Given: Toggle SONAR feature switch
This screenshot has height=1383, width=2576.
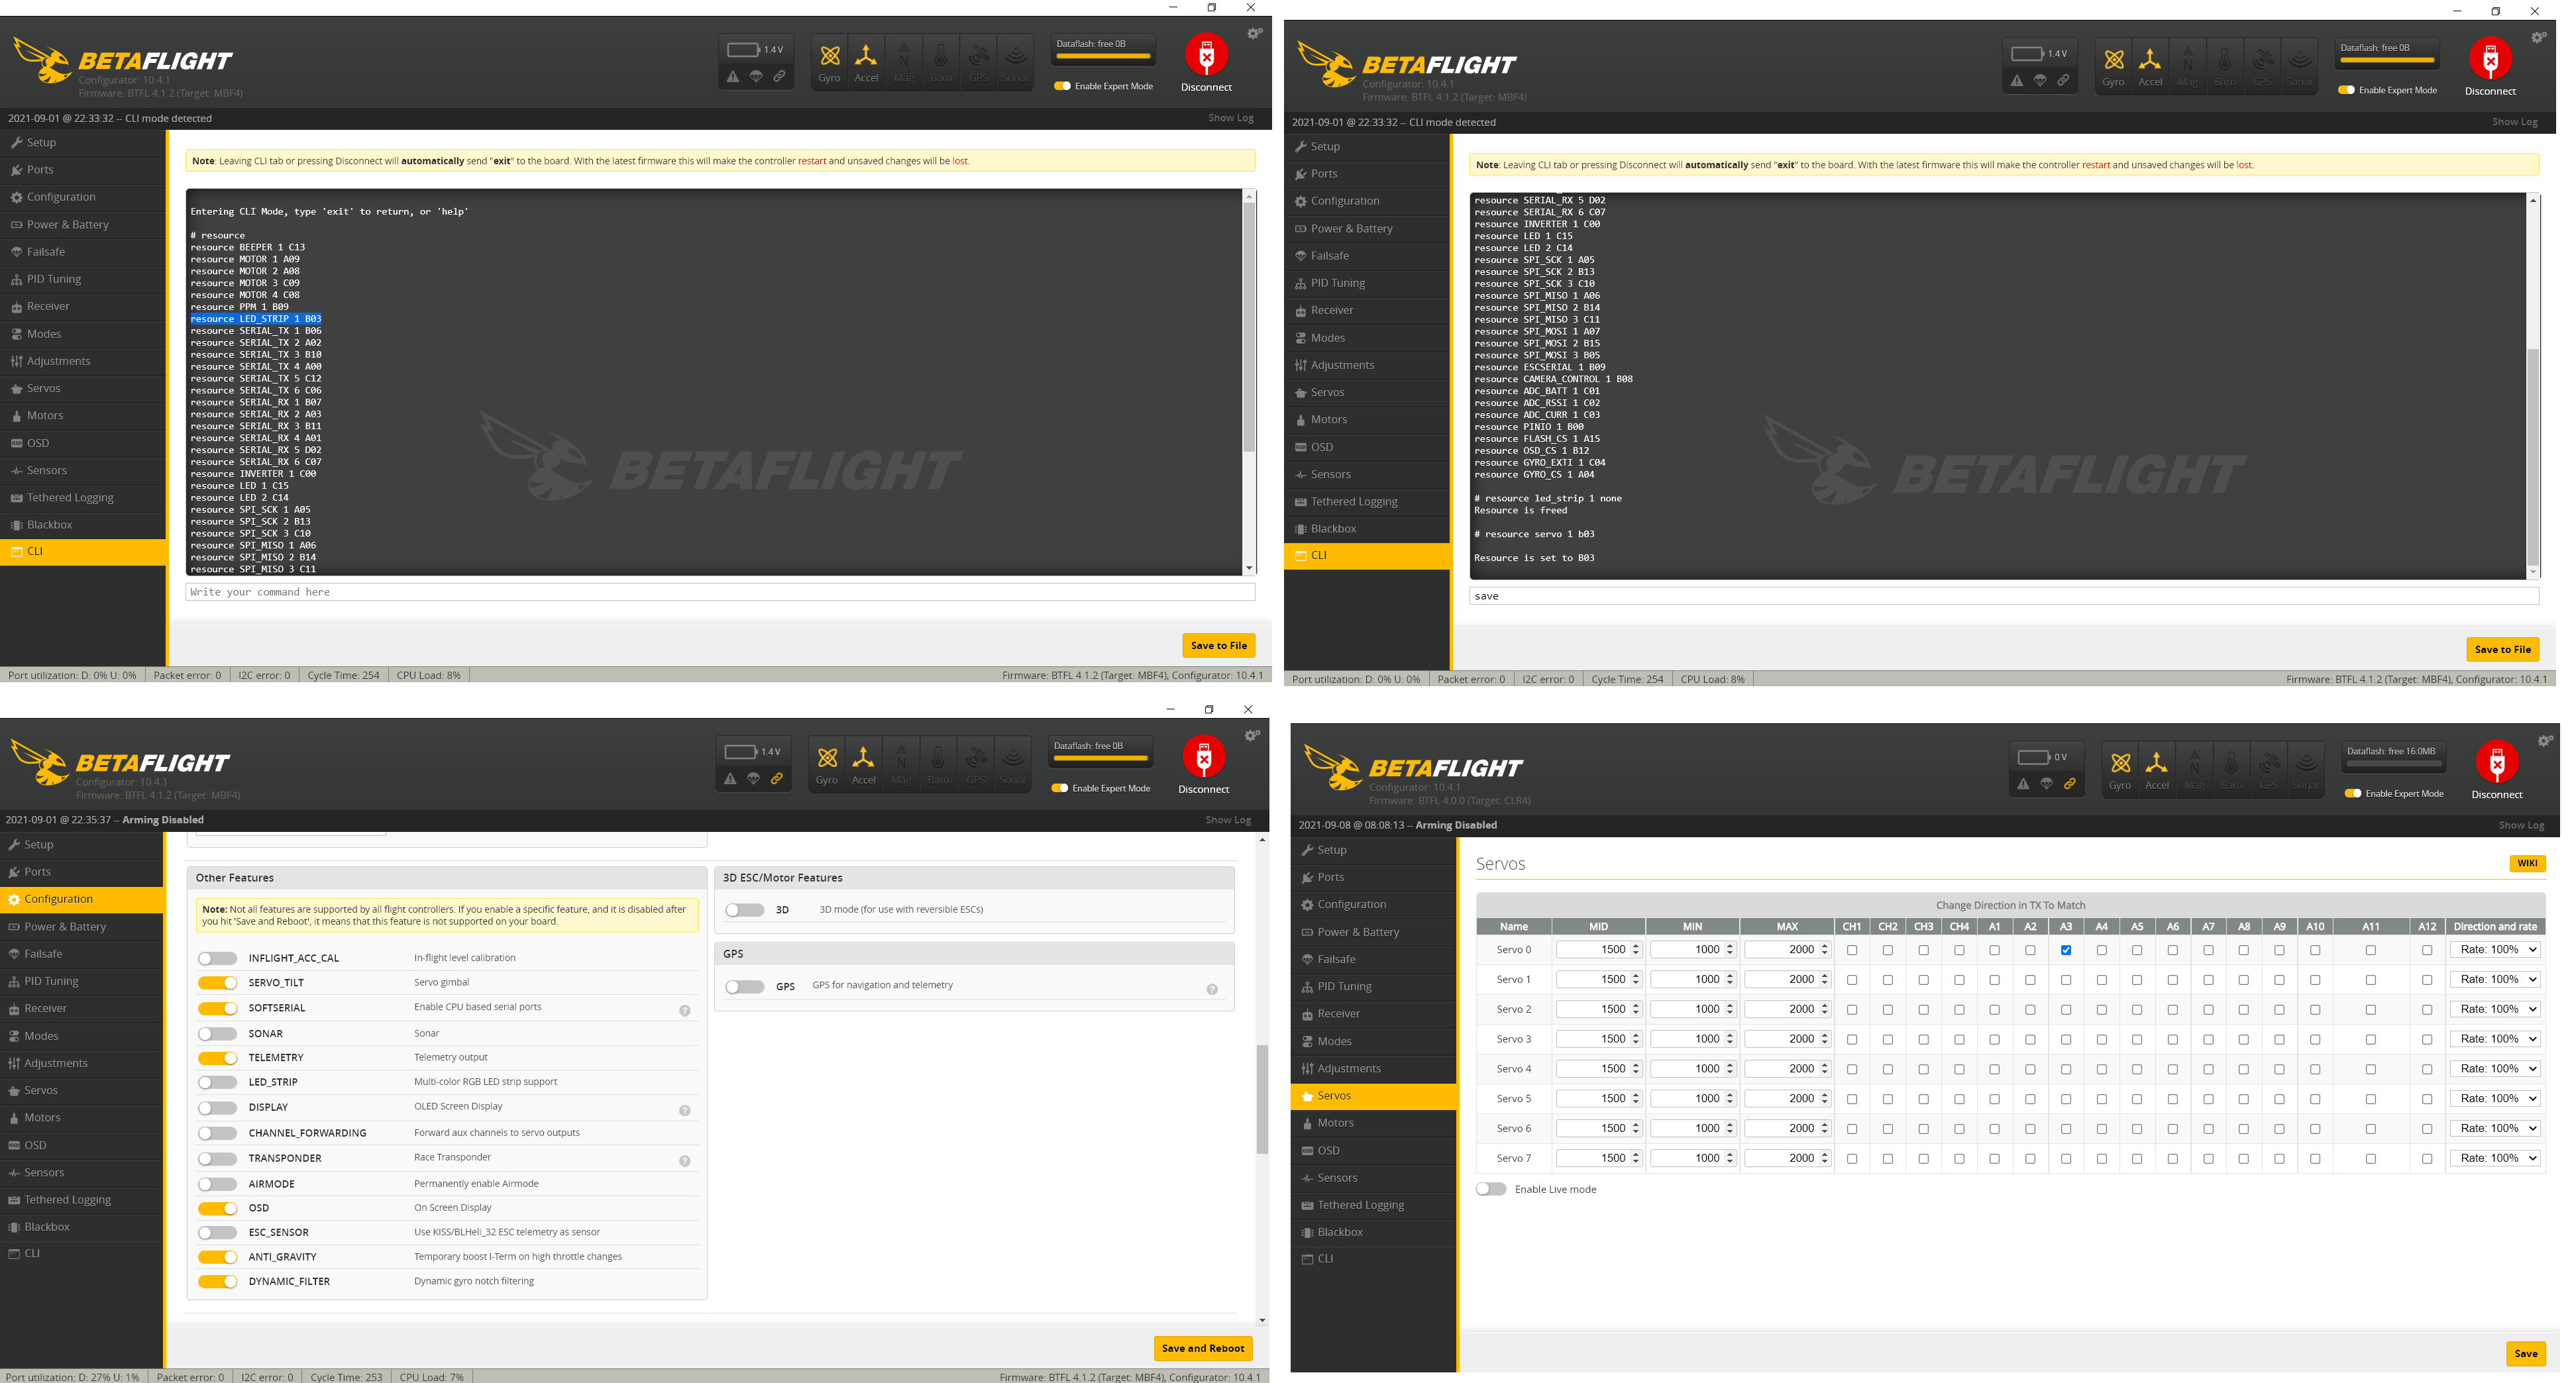Looking at the screenshot, I should coord(217,1034).
